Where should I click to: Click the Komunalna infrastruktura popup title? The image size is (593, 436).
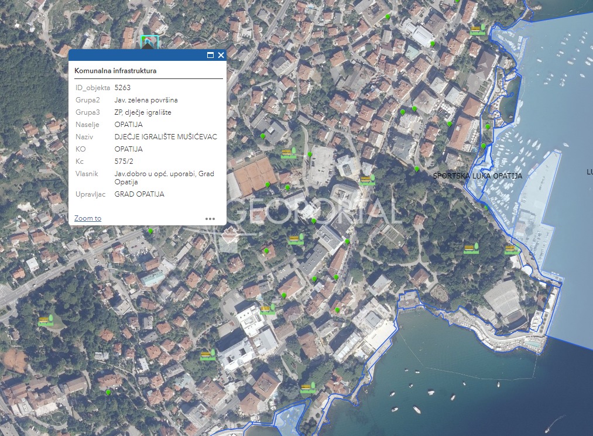pyautogui.click(x=116, y=70)
